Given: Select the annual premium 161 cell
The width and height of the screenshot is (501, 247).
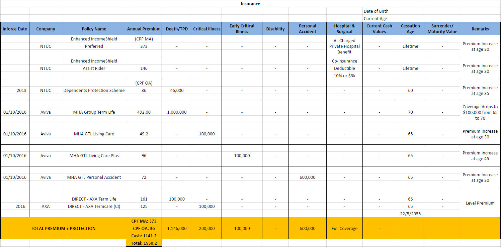Looking at the screenshot, I should point(144,199).
